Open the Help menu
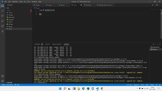The image size is (162, 91). click(40, 2)
